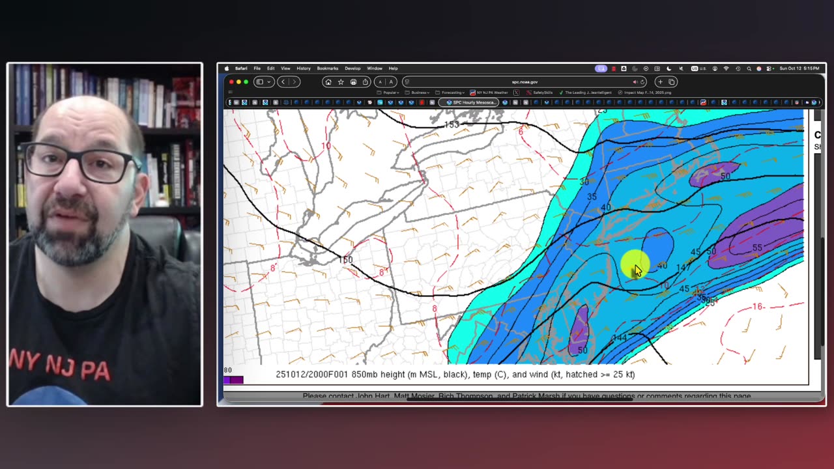This screenshot has height=469, width=834.
Task: Toggle the Safari sidebar button
Action: [259, 82]
